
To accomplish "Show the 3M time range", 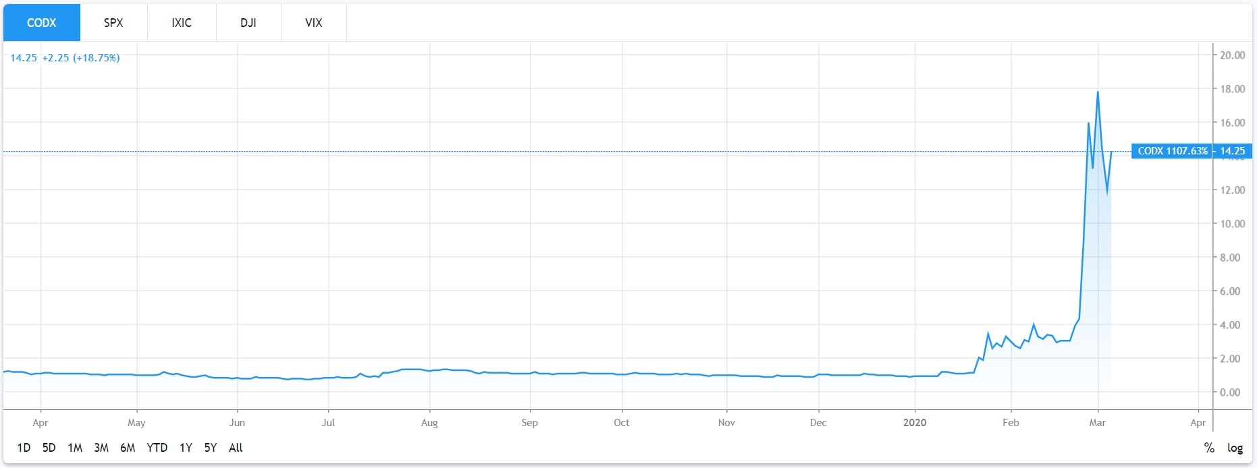I will pyautogui.click(x=101, y=448).
